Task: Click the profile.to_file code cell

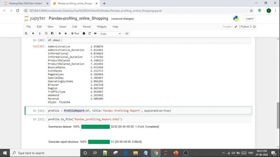Action: coord(149,119)
